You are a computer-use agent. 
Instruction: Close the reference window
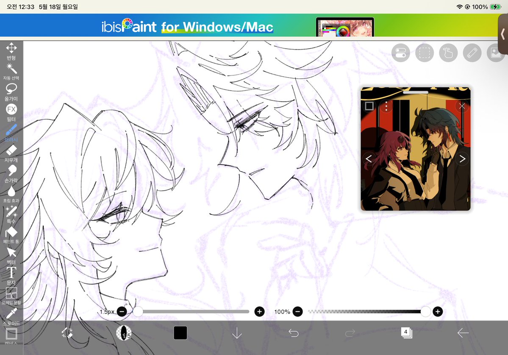(462, 106)
